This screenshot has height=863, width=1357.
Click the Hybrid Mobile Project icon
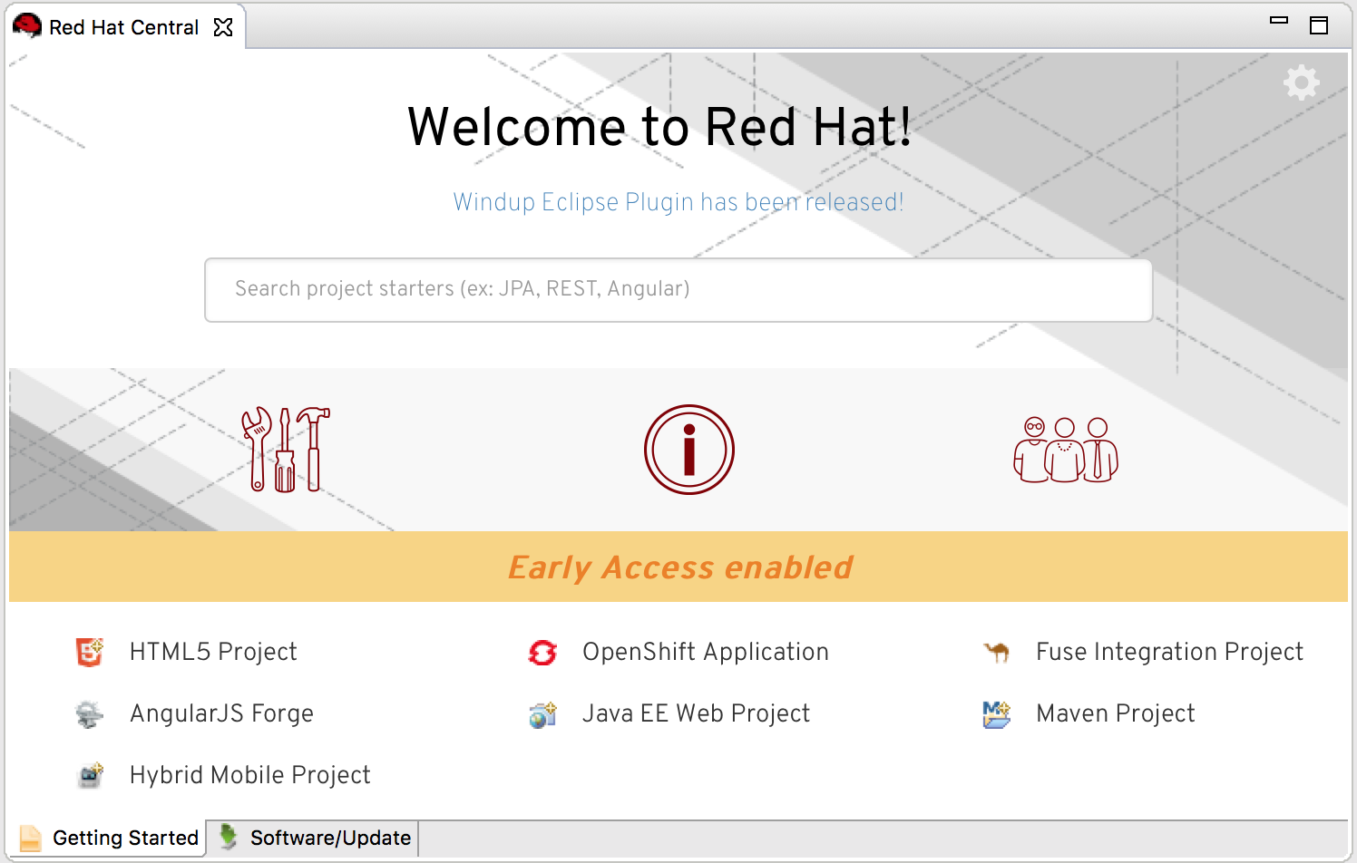pyautogui.click(x=90, y=775)
